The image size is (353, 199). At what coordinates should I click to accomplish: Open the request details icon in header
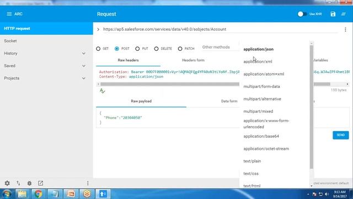(x=344, y=14)
